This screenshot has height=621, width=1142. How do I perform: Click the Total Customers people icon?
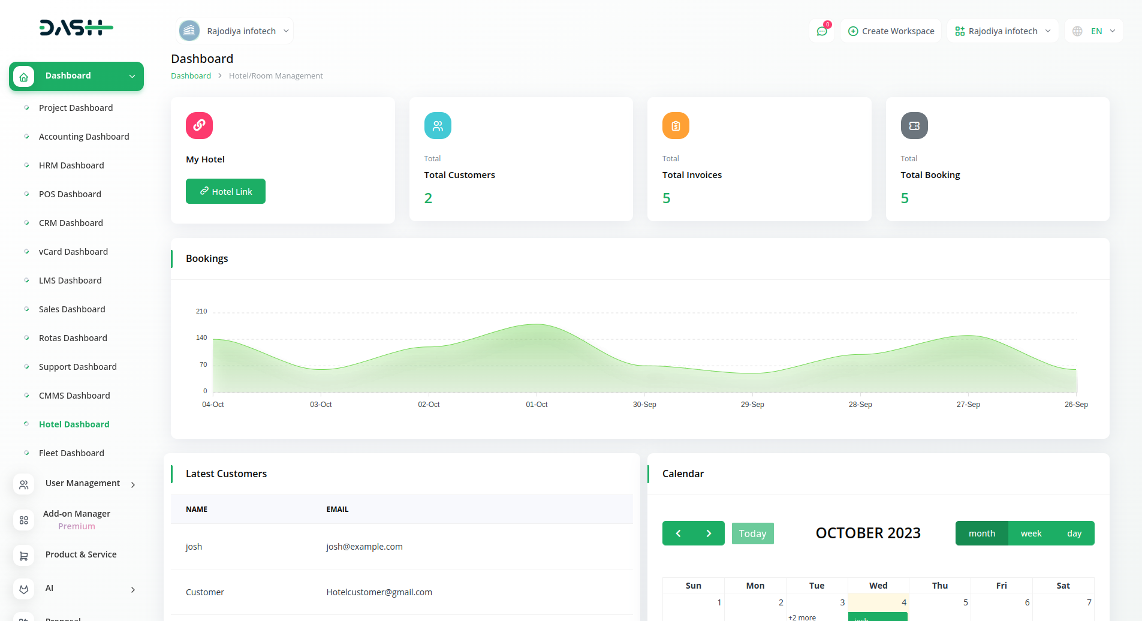click(438, 125)
